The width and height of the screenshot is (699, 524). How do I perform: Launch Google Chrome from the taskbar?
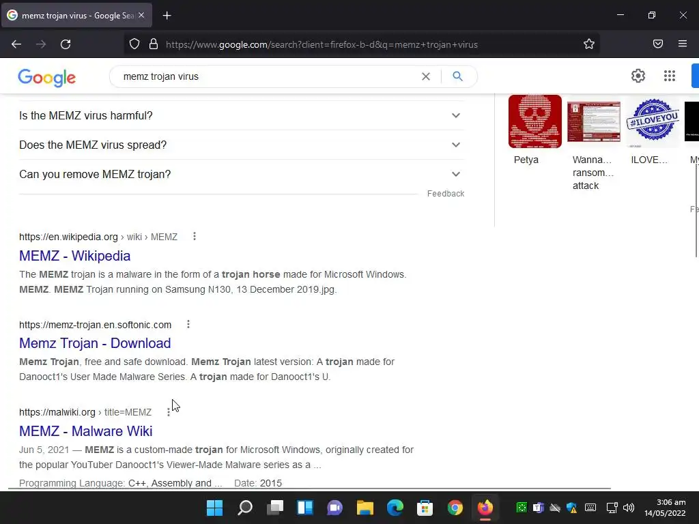(x=455, y=508)
